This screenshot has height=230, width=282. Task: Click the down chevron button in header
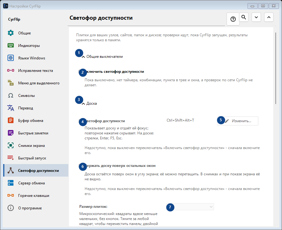[256, 17]
